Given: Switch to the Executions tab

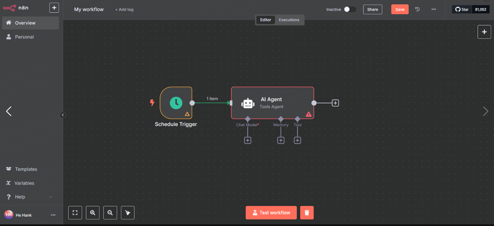Looking at the screenshot, I should point(289,20).
